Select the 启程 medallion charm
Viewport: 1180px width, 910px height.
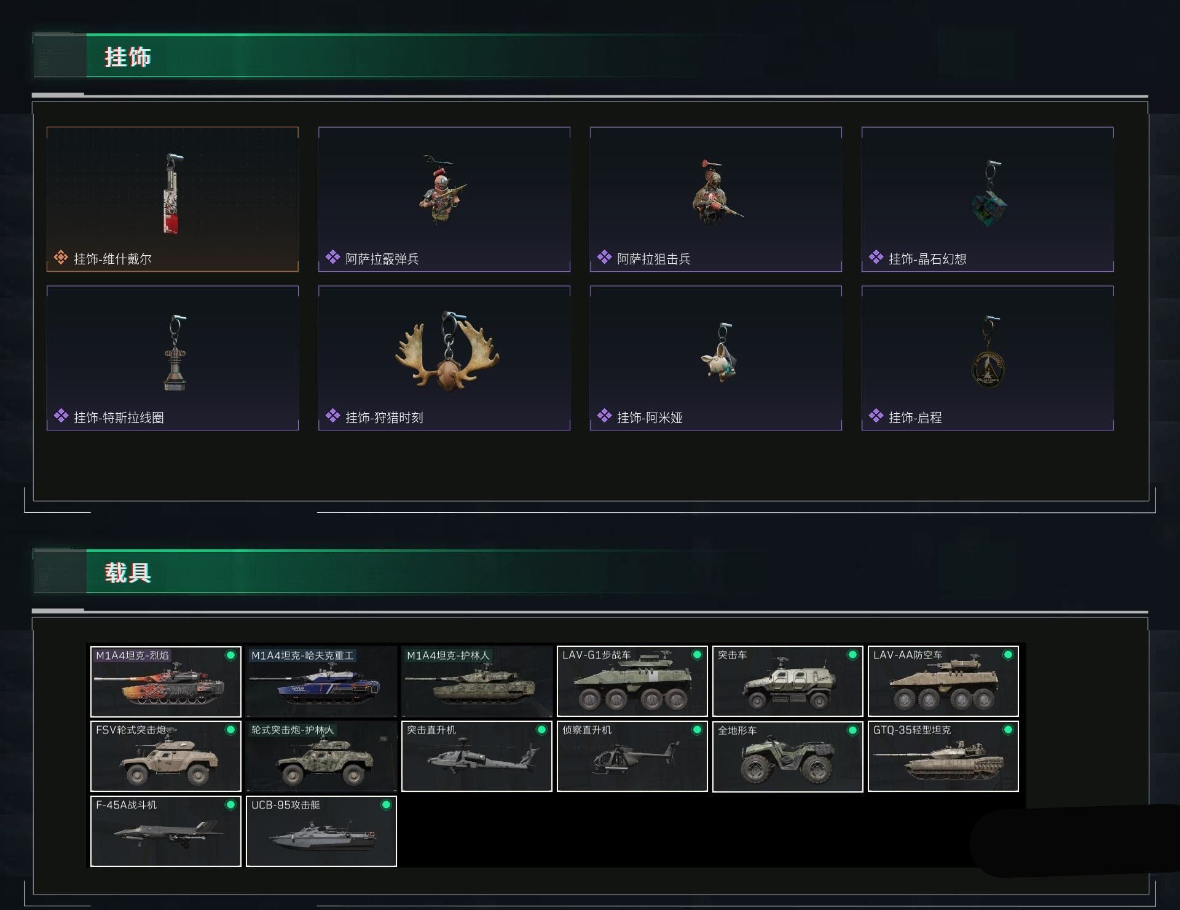pos(988,358)
